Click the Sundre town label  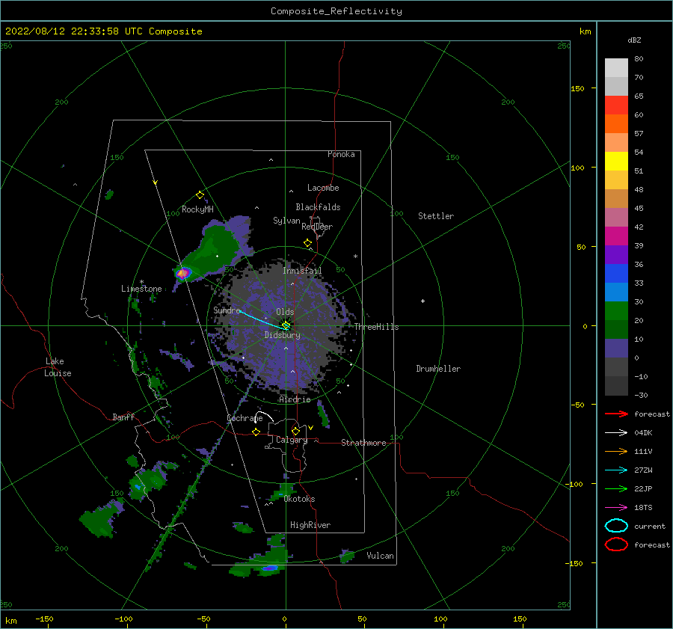pyautogui.click(x=227, y=310)
